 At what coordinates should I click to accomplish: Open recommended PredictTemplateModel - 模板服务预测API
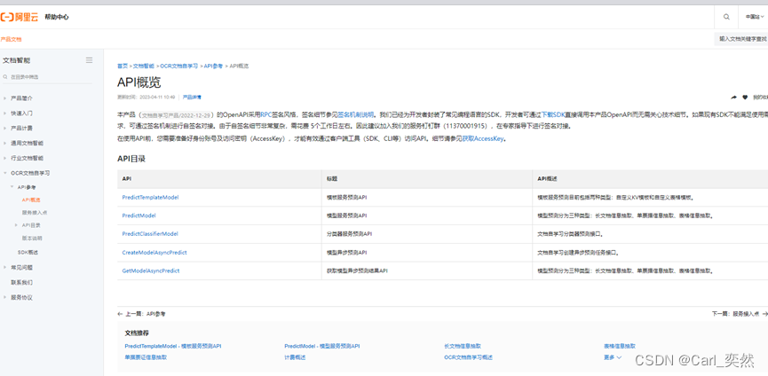[173, 346]
